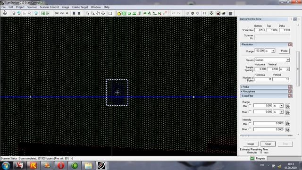
Task: Open the Image menu
Action: coord(65,7)
